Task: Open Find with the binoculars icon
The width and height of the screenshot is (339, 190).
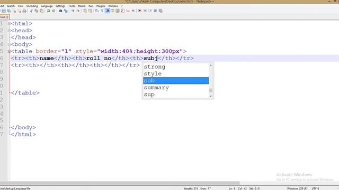Action: tap(60, 11)
